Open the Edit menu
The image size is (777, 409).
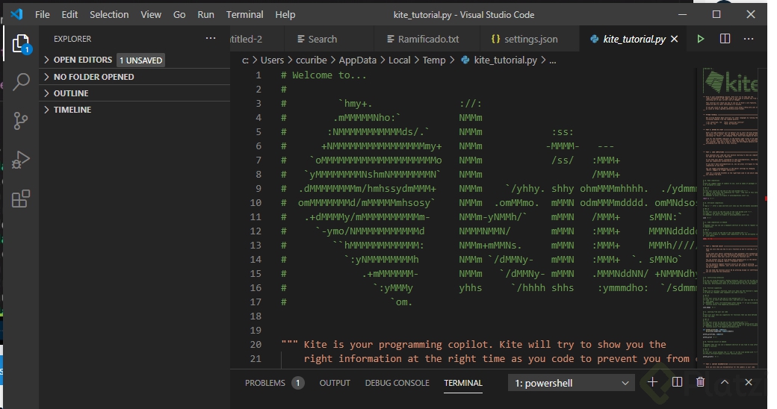69,14
